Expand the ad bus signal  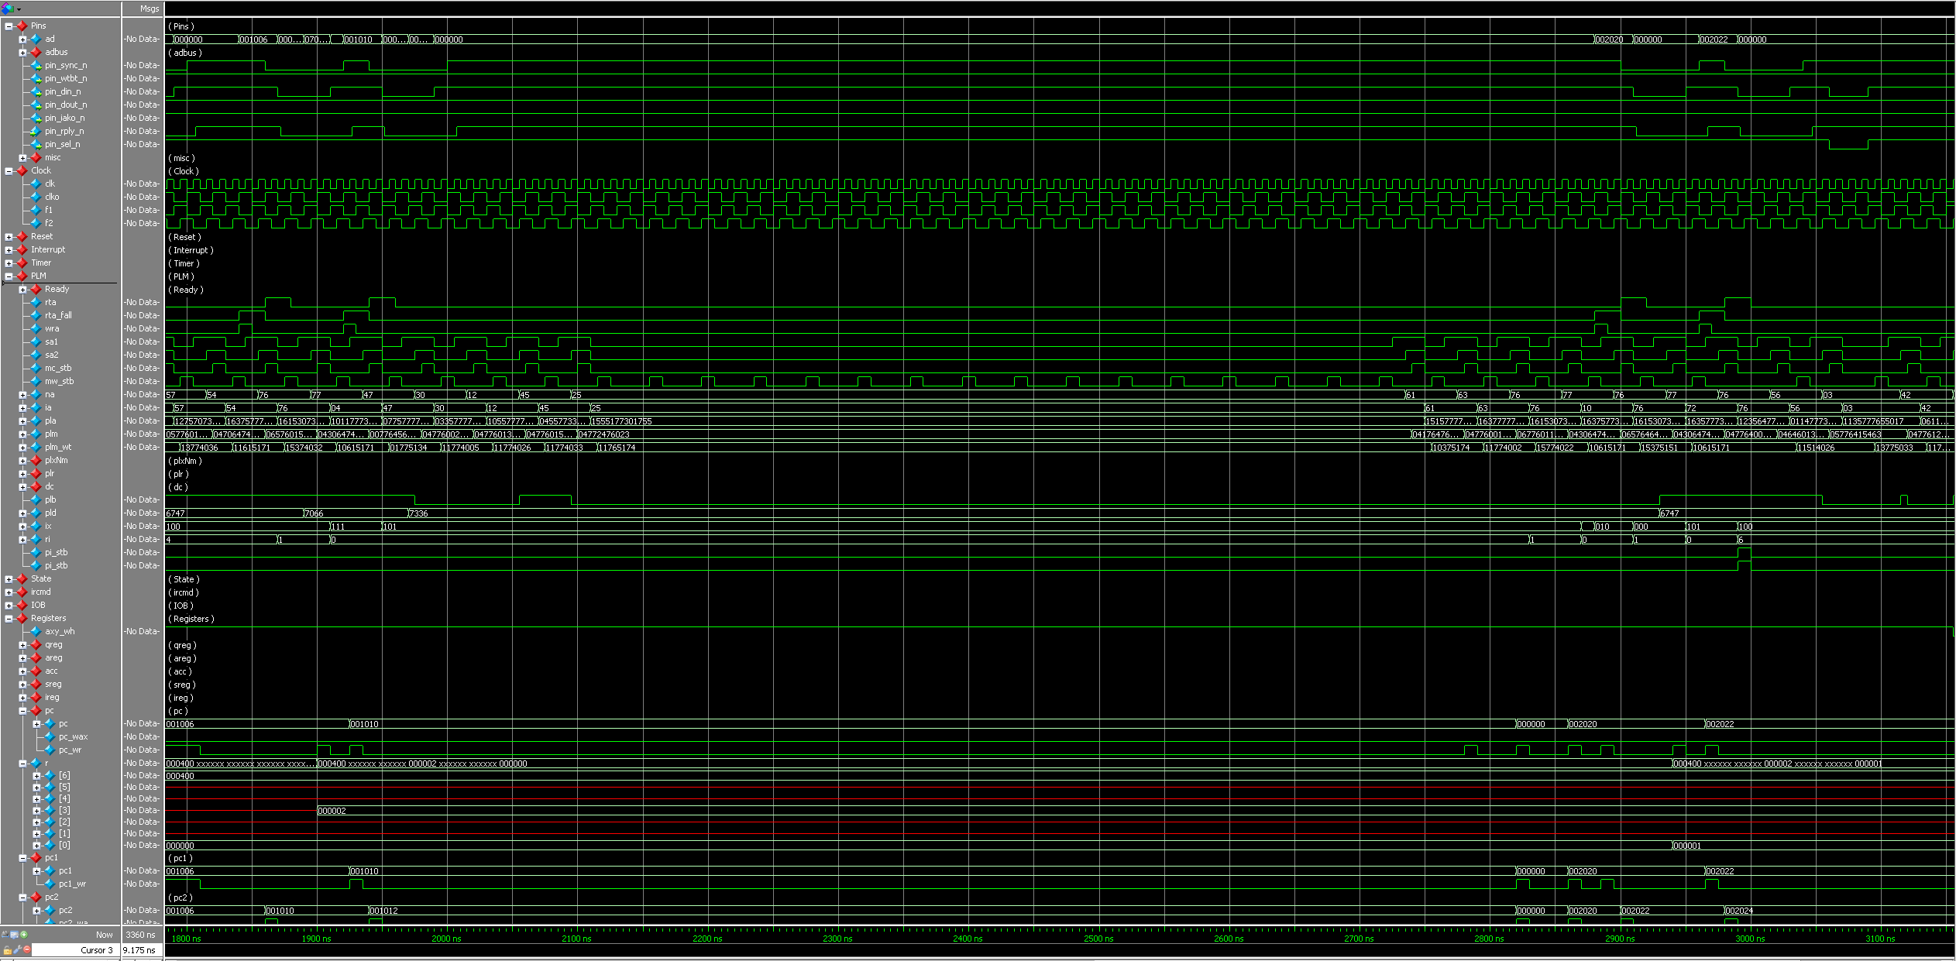pyautogui.click(x=22, y=39)
